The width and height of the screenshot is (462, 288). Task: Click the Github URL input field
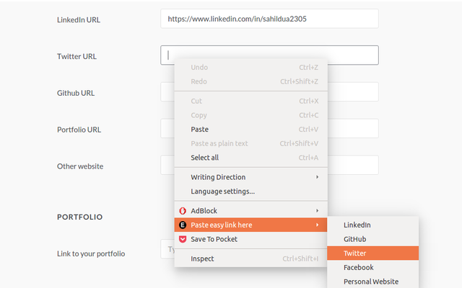click(353, 91)
